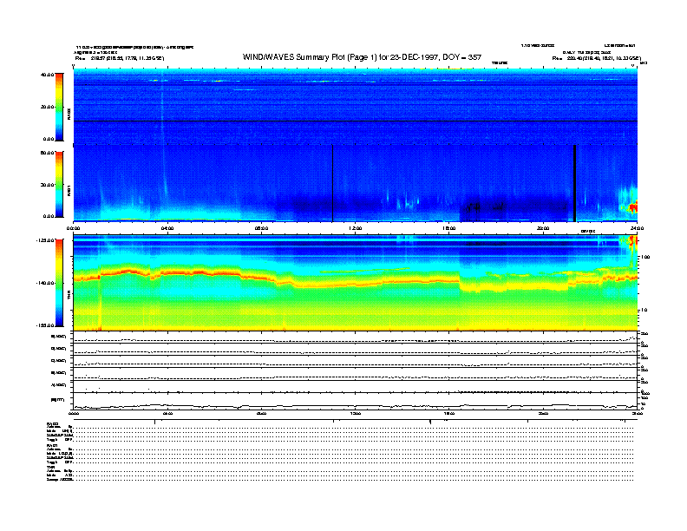Click the WIND/WAVES Summary Plot title
Viewport: 687px width, 531px height.
click(362, 57)
